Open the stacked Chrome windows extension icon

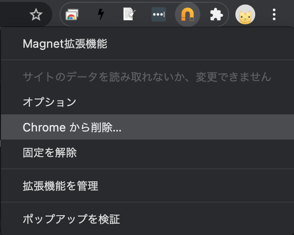click(72, 14)
